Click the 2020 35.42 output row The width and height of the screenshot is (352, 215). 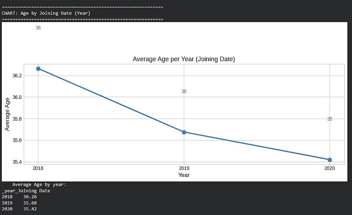(19, 209)
